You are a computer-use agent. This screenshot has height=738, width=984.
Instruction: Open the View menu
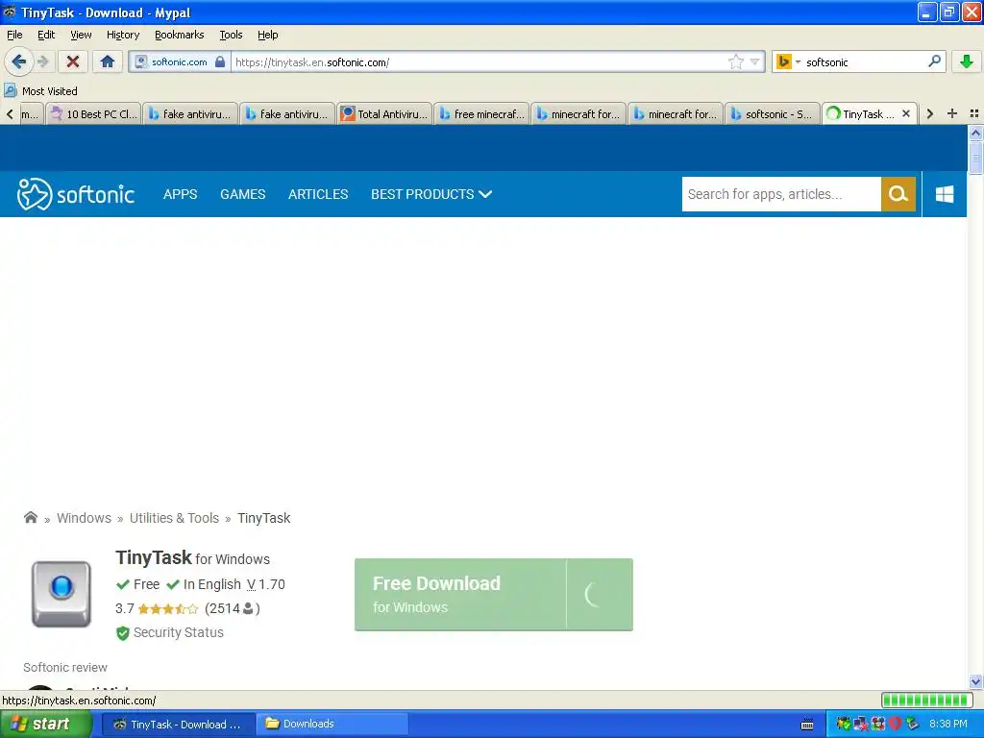point(81,35)
